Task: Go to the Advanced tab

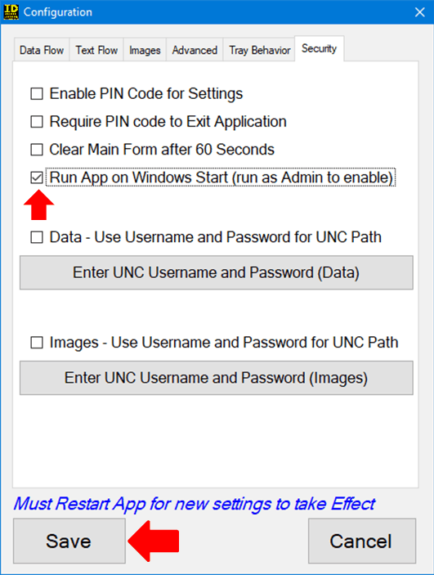Action: [195, 50]
